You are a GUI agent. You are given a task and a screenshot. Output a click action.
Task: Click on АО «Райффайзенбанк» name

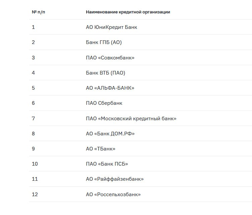(115, 179)
